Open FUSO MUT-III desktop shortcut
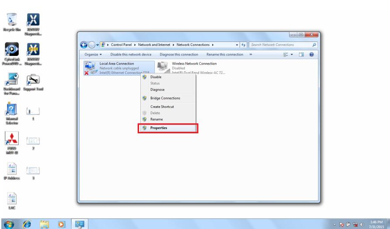The height and width of the screenshot is (229, 390). click(x=12, y=143)
